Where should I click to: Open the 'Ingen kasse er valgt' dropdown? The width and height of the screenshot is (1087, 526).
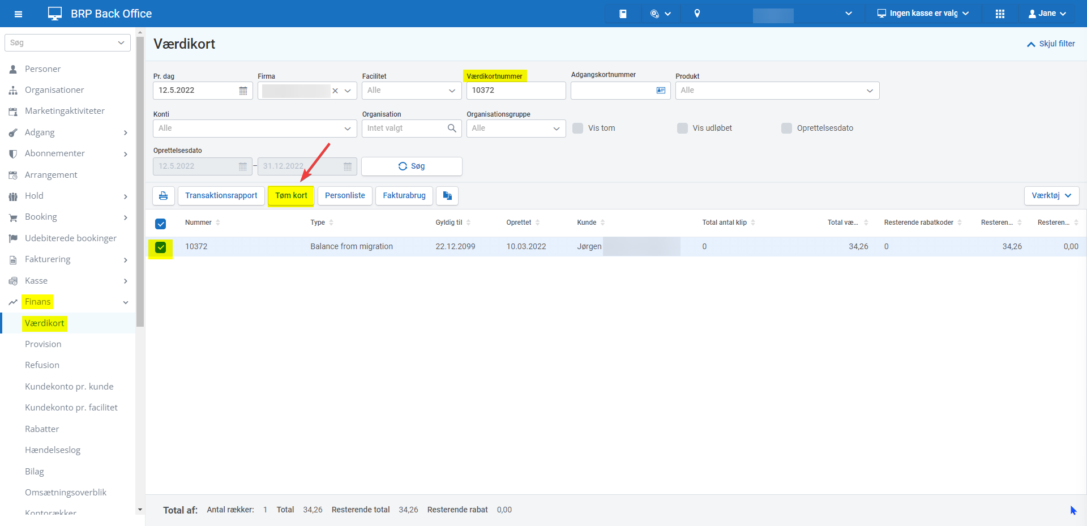click(923, 14)
